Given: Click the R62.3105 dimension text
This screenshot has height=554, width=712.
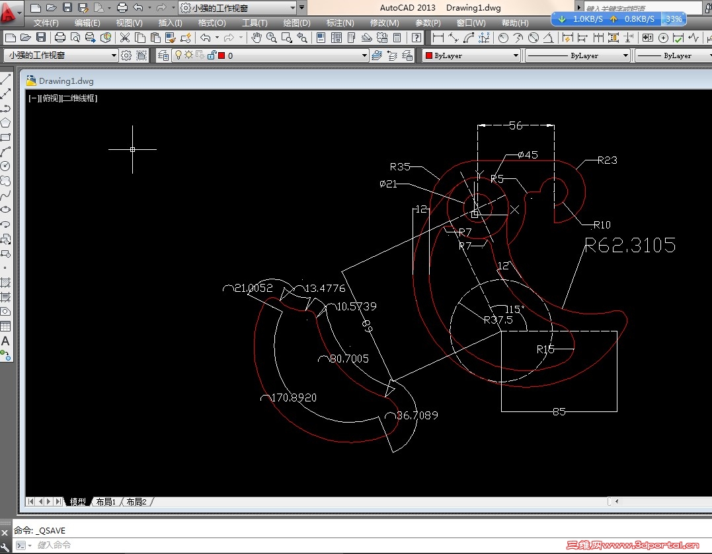Looking at the screenshot, I should pos(630,245).
